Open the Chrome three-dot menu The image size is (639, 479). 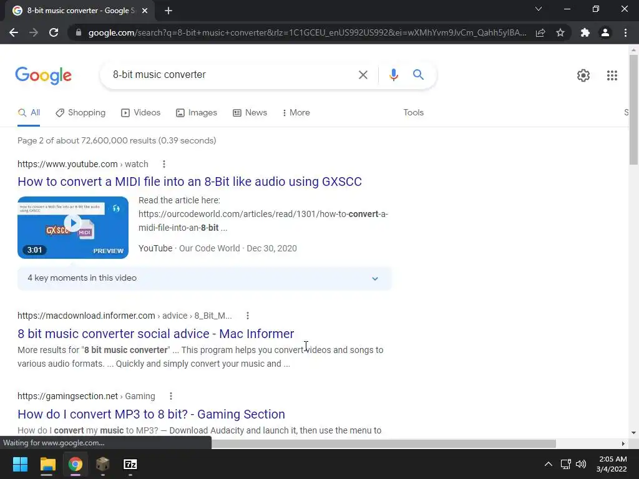(625, 32)
